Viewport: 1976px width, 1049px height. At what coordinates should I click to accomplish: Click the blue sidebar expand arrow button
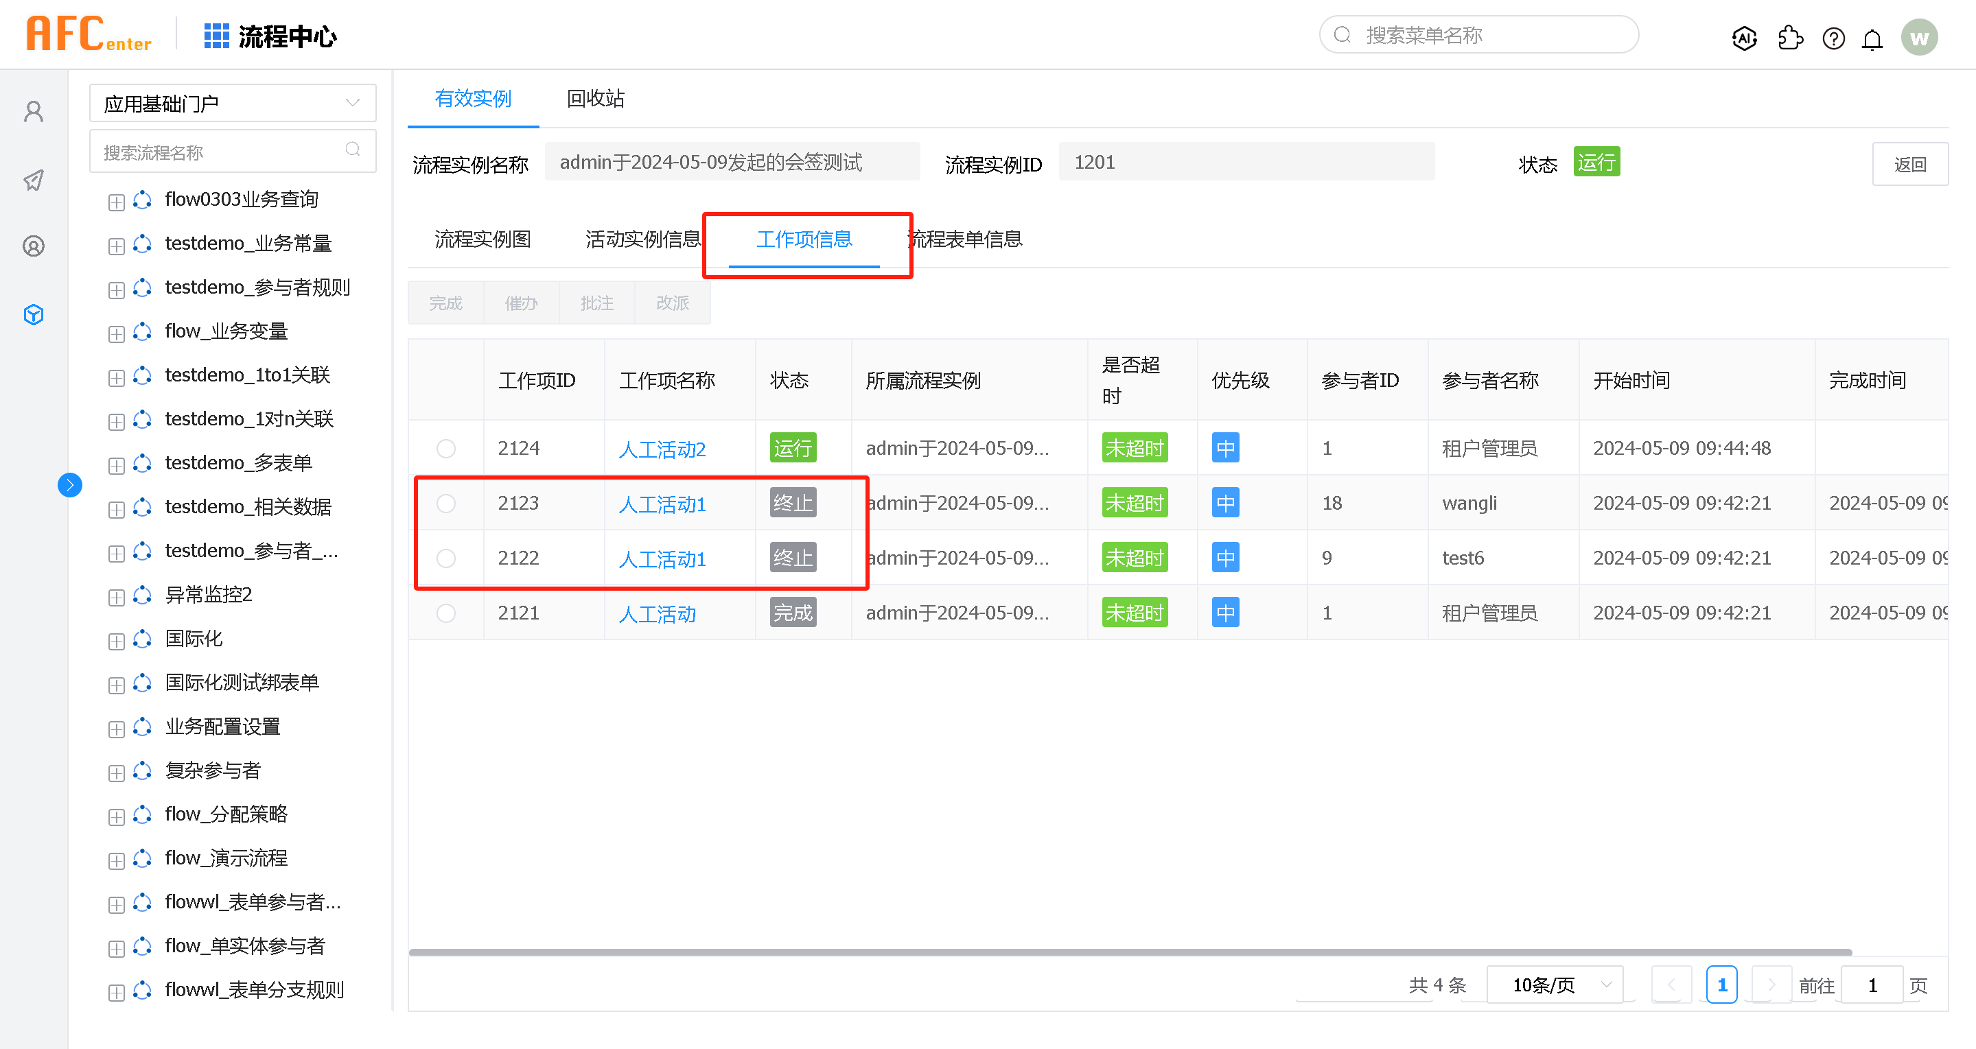(x=70, y=484)
